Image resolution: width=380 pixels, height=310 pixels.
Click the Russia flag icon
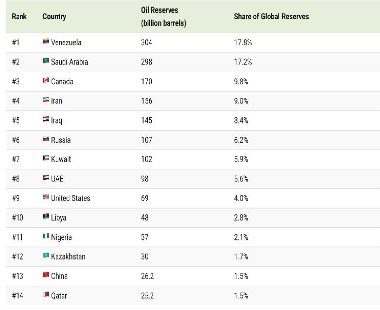[46, 139]
